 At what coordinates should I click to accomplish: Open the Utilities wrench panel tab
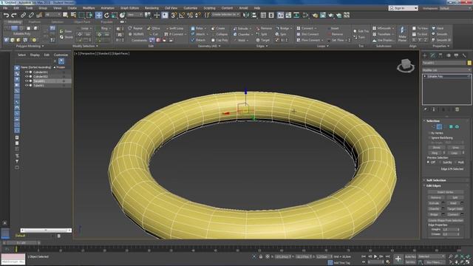click(464, 55)
